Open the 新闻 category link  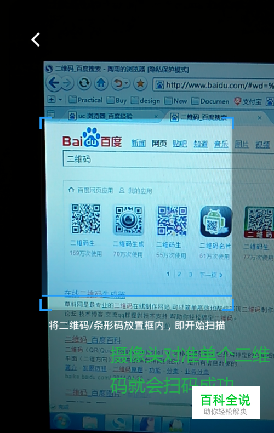coord(139,143)
